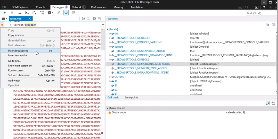Click the Add watch icon in Watches

pyautogui.click(x=268, y=24)
